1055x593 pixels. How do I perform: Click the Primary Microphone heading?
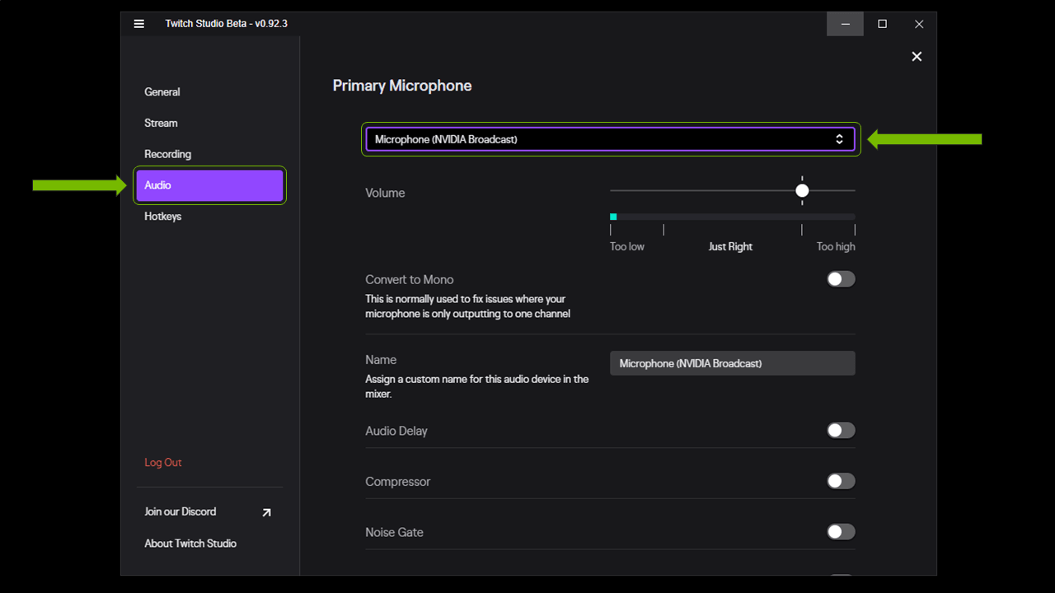point(402,86)
